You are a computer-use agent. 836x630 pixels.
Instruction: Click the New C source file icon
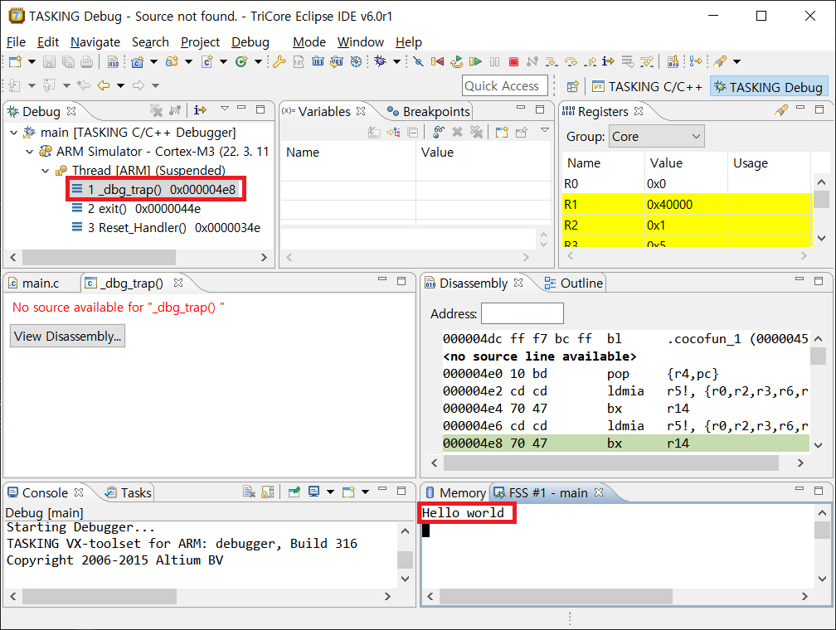pyautogui.click(x=207, y=62)
